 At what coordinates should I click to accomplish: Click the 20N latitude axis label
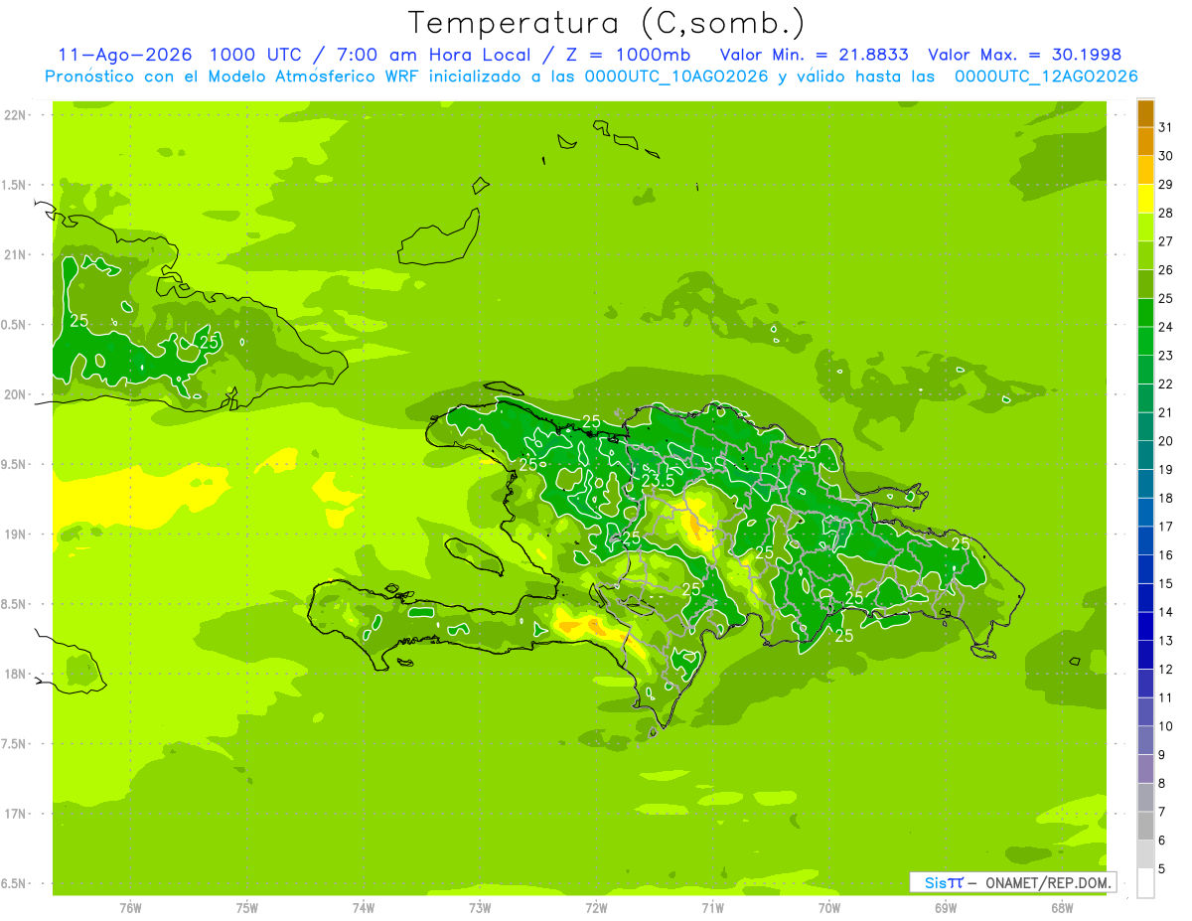[x=14, y=395]
